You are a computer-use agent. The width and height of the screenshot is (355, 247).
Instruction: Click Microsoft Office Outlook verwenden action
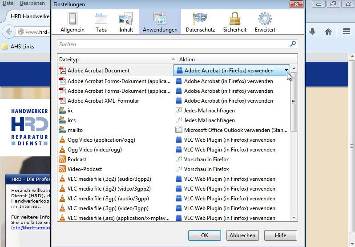pyautogui.click(x=235, y=130)
